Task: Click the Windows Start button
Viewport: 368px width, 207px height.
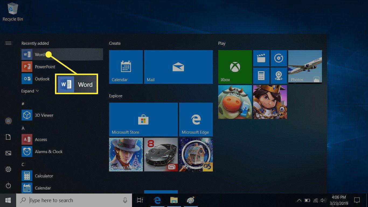Action: click(8, 200)
